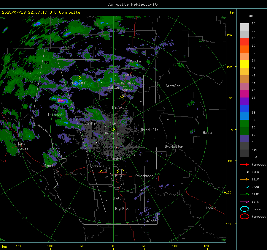267x250 pixels.
Task: Select the Lacombe city label
Action: [128, 75]
